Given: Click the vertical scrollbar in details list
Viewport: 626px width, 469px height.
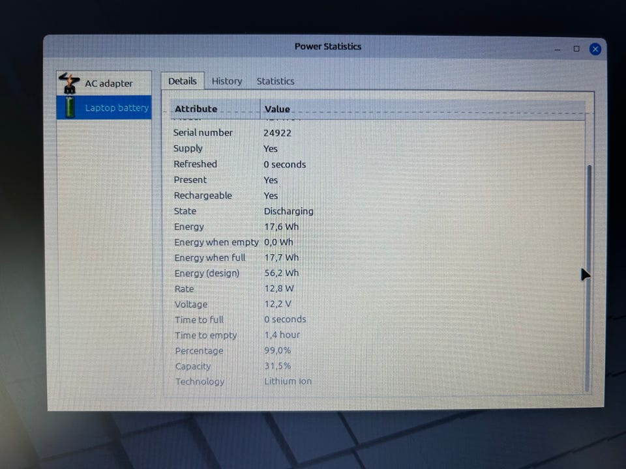Looking at the screenshot, I should pyautogui.click(x=588, y=277).
